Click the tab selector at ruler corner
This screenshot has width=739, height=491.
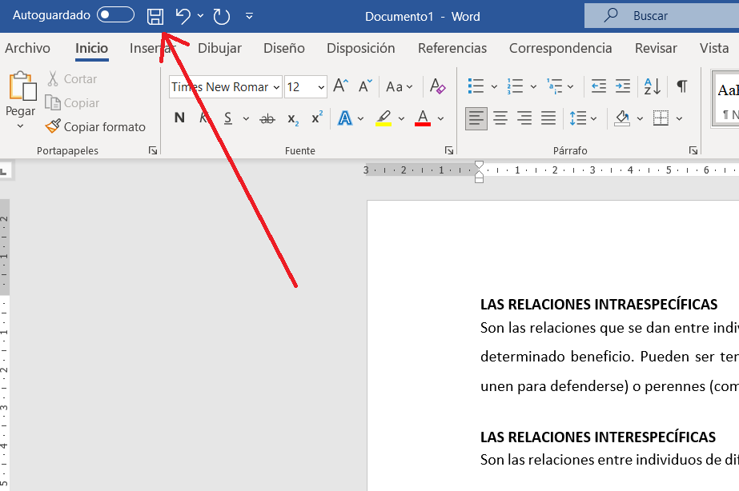pos(4,171)
